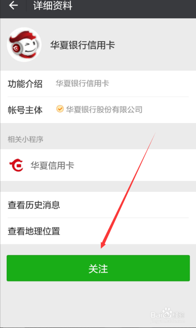Tap the back arrow in header
The width and height of the screenshot is (196, 328).
pos(13,5)
